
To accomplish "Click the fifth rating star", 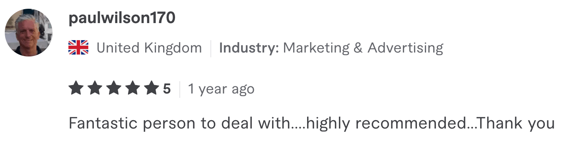I will (152, 88).
